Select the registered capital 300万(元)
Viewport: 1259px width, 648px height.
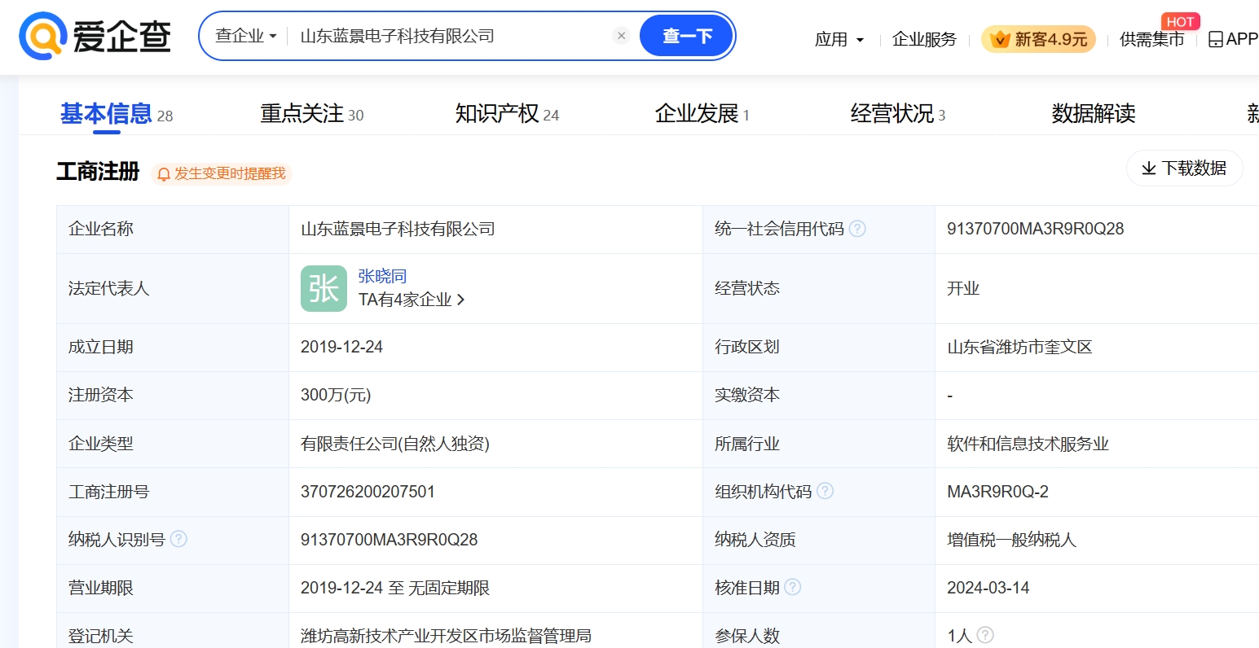[x=336, y=396]
